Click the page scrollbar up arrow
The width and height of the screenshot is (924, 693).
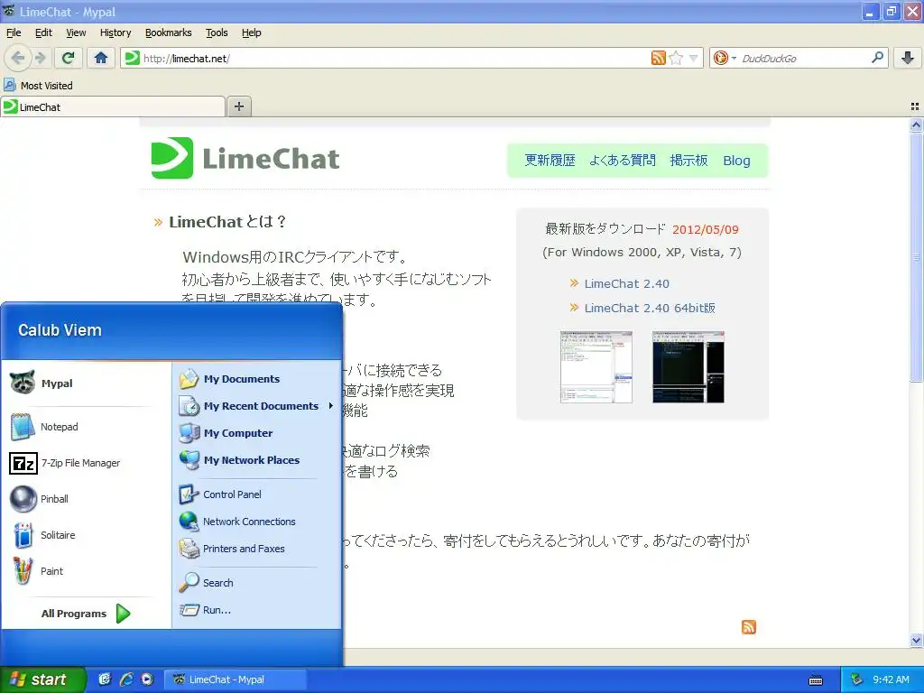tap(916, 125)
